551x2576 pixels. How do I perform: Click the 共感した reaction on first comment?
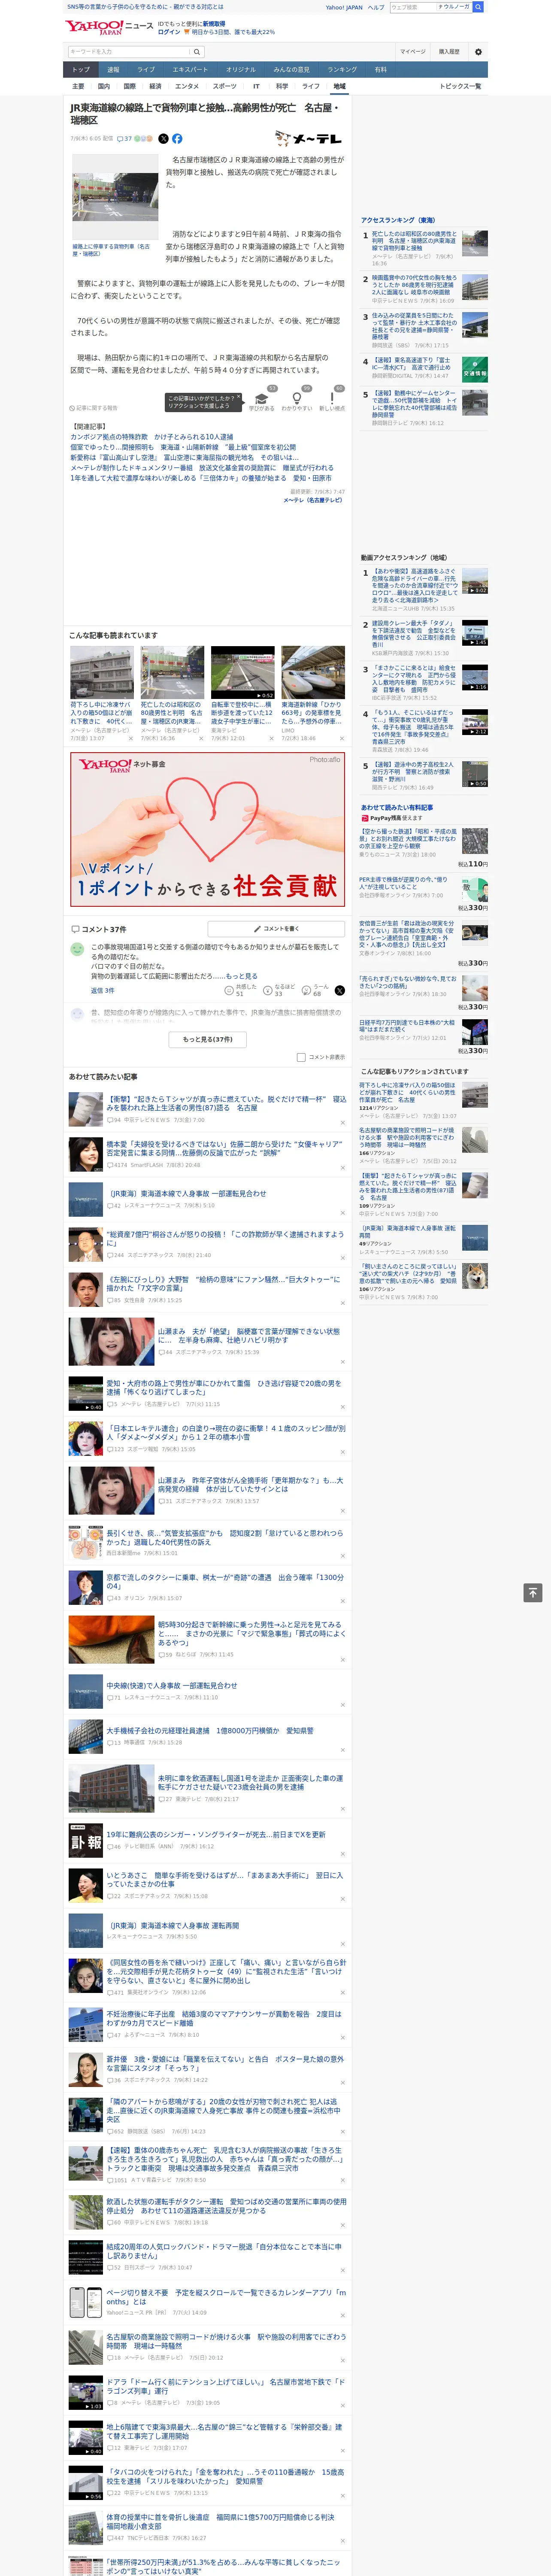click(x=240, y=990)
